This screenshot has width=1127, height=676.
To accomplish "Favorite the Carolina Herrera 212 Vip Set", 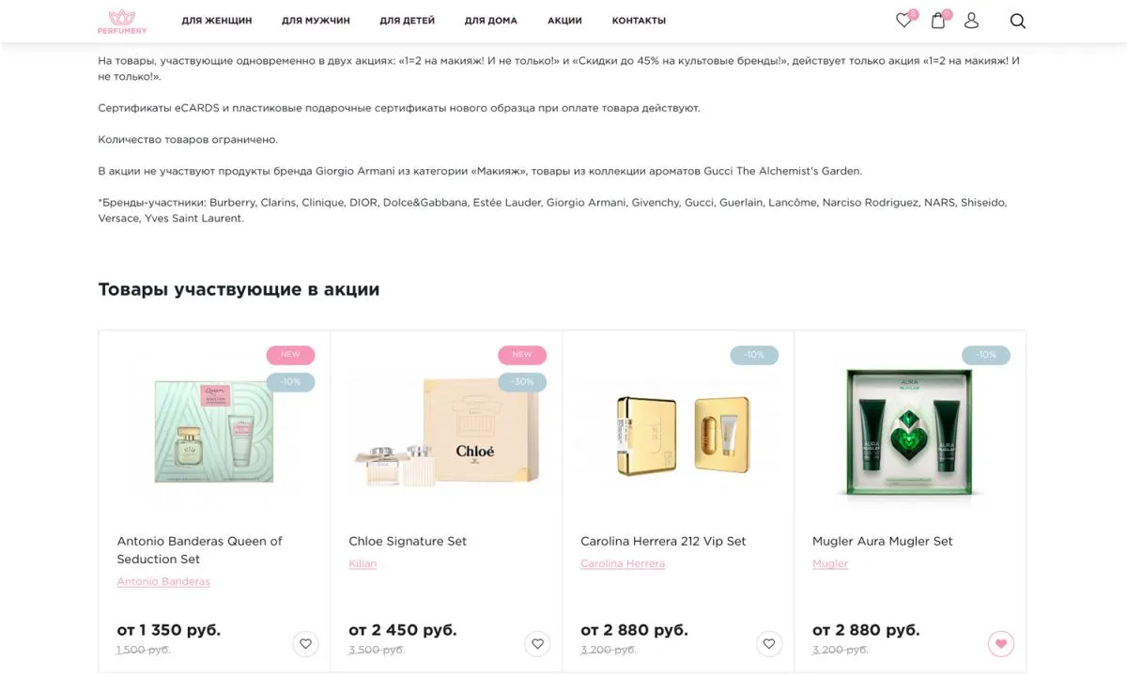I will (769, 644).
